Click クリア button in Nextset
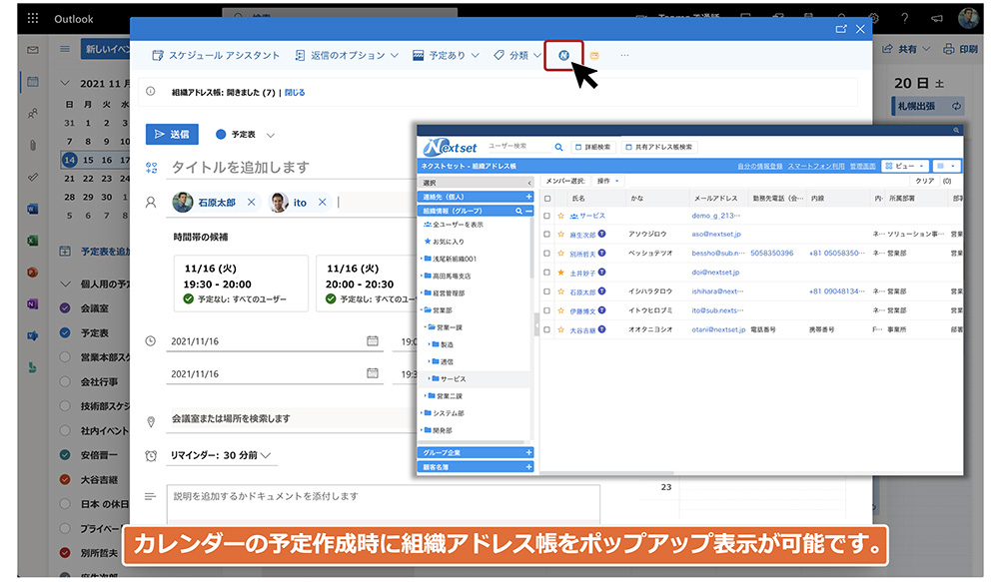This screenshot has width=999, height=582. point(925,182)
